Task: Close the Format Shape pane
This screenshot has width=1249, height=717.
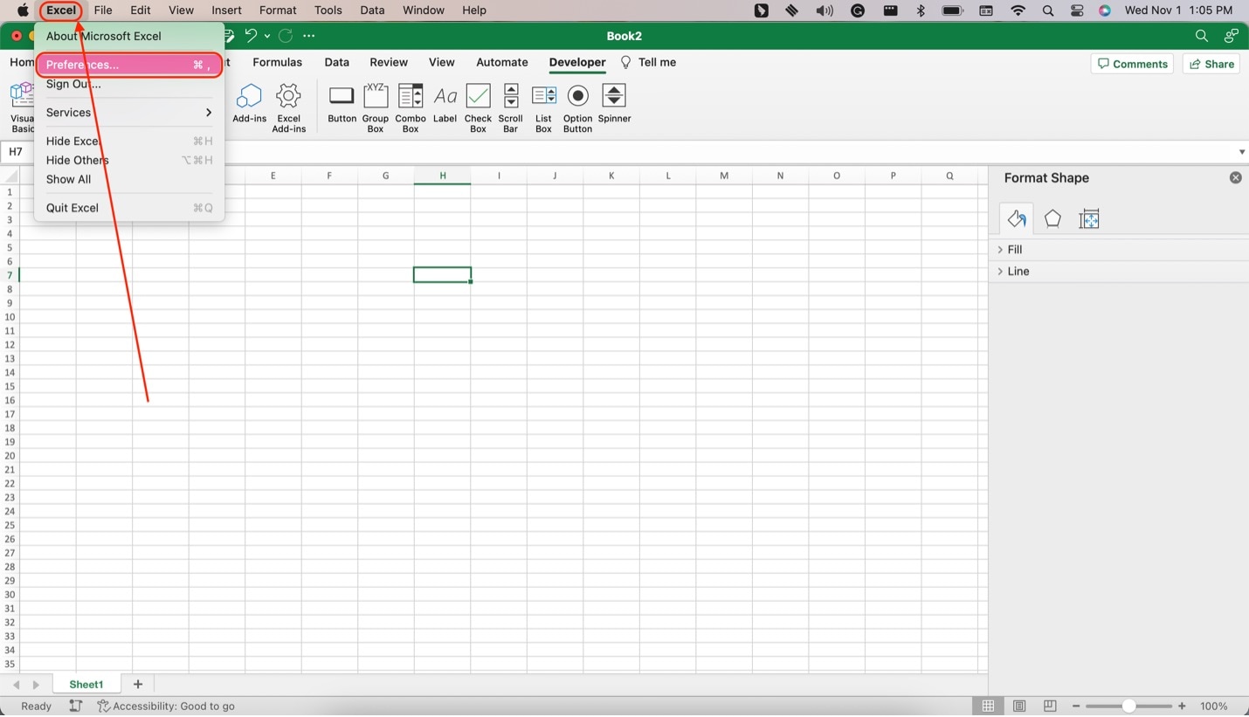Action: point(1235,178)
